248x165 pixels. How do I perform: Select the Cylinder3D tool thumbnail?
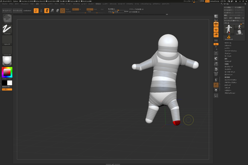[x=239, y=32]
